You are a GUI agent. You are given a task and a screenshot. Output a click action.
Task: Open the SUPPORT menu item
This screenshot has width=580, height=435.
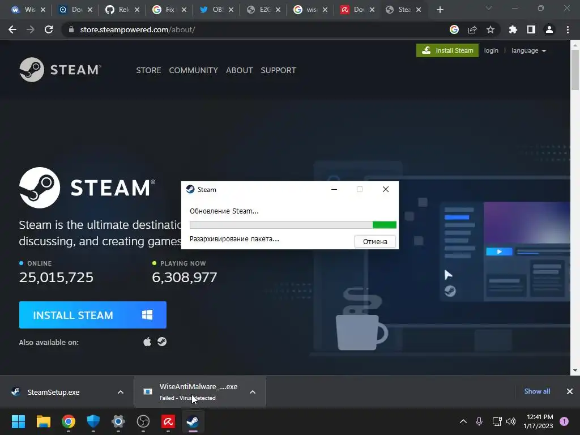(x=278, y=70)
